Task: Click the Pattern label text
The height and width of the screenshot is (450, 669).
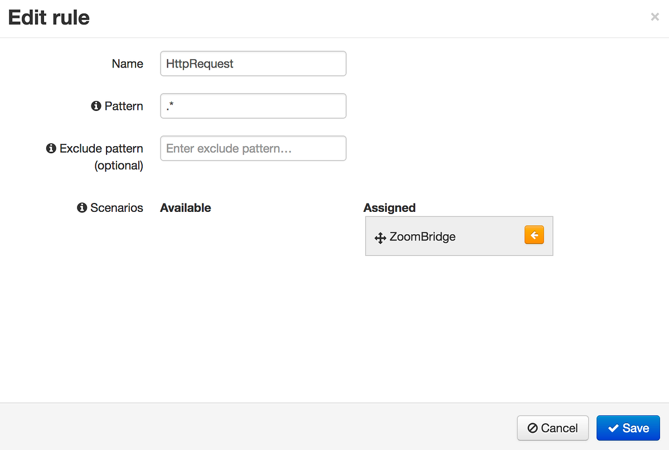Action: click(124, 106)
